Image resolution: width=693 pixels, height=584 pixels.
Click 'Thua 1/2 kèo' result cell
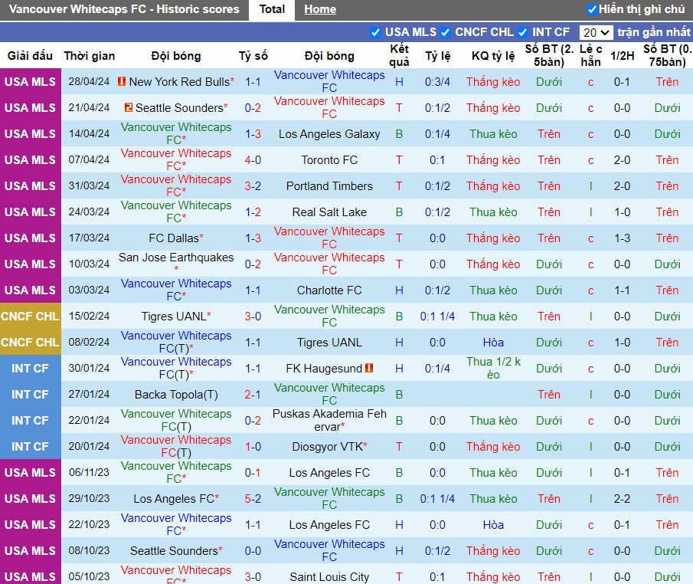[x=493, y=368]
